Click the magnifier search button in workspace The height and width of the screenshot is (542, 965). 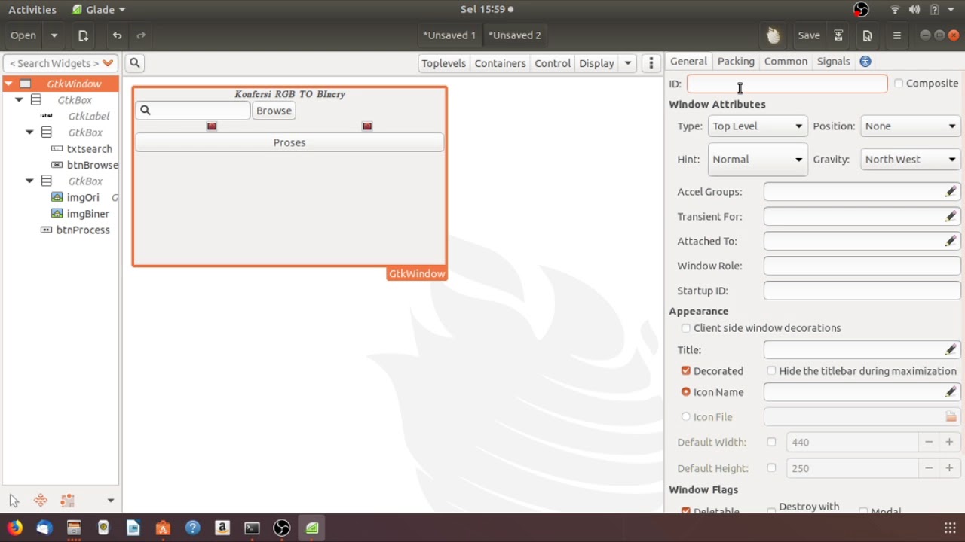click(x=134, y=63)
